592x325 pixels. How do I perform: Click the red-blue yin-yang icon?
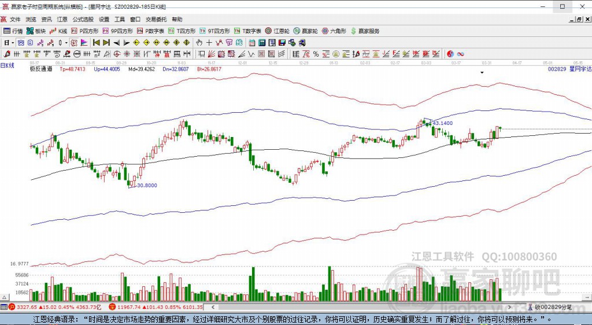(450, 54)
